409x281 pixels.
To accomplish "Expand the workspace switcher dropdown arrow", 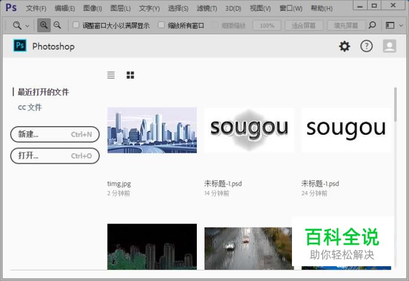I will coord(401,25).
